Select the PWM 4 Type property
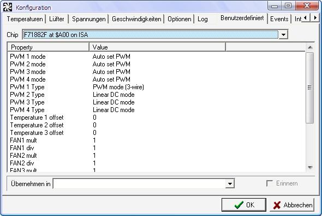This screenshot has width=322, height=216. coord(27,110)
